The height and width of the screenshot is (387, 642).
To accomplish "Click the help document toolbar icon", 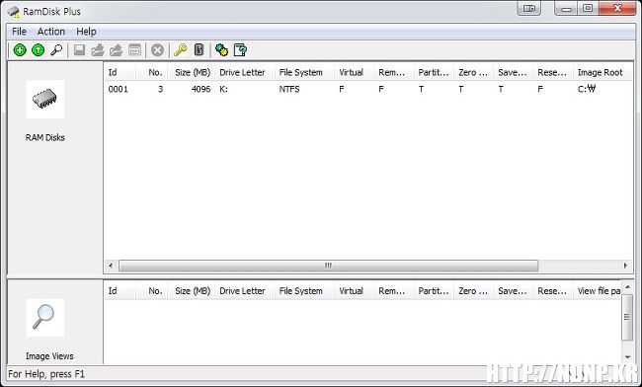I will tap(240, 50).
